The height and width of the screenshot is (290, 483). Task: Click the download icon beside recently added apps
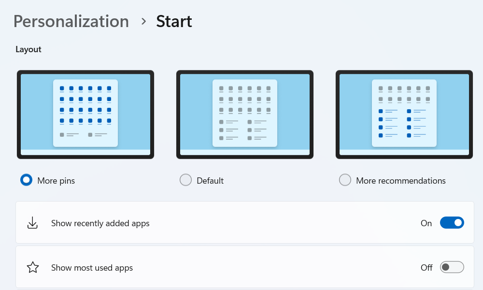[32, 223]
